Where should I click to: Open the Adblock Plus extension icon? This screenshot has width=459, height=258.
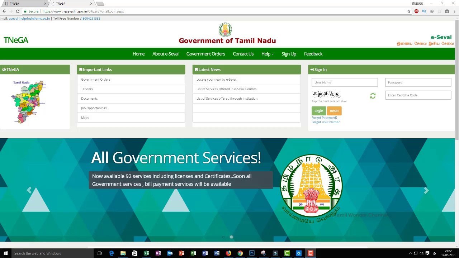point(416,11)
